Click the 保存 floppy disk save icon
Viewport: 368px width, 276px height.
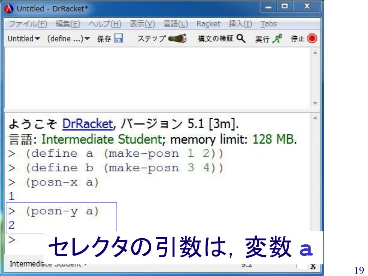(119, 38)
